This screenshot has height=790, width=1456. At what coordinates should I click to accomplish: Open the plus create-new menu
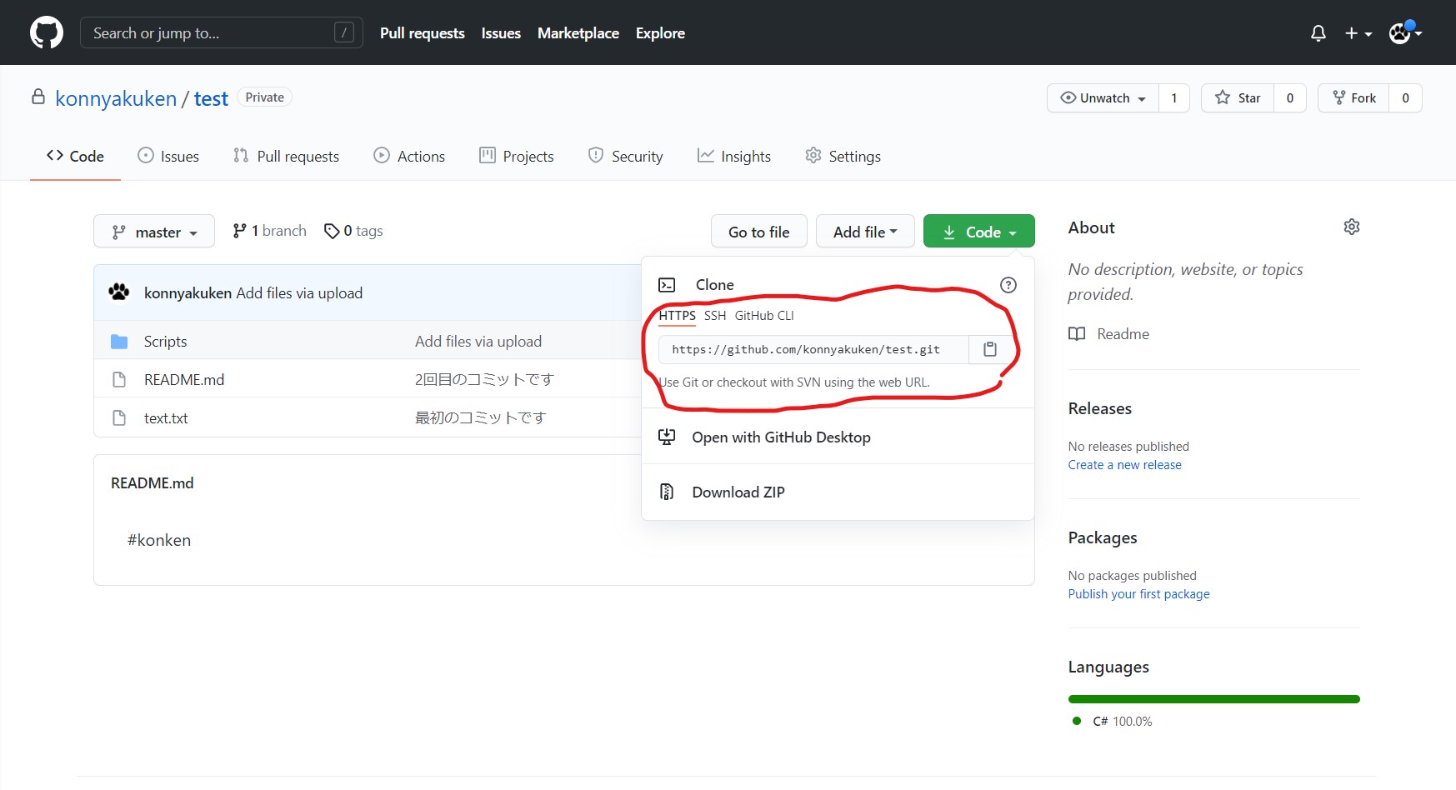coord(1358,33)
